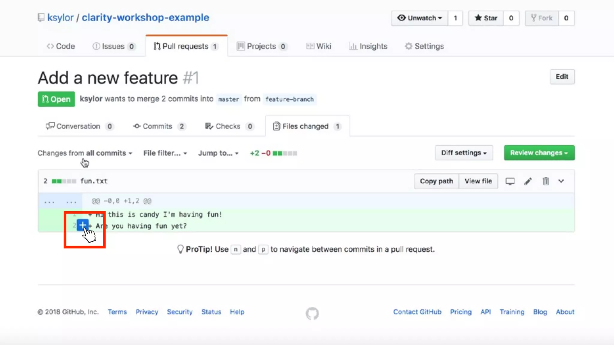Open the File filter dropdown
614x345 pixels.
[x=165, y=153]
